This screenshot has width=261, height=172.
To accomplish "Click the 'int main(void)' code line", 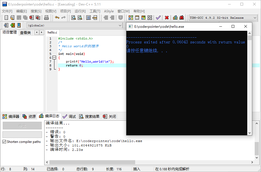I will coord(72,54).
